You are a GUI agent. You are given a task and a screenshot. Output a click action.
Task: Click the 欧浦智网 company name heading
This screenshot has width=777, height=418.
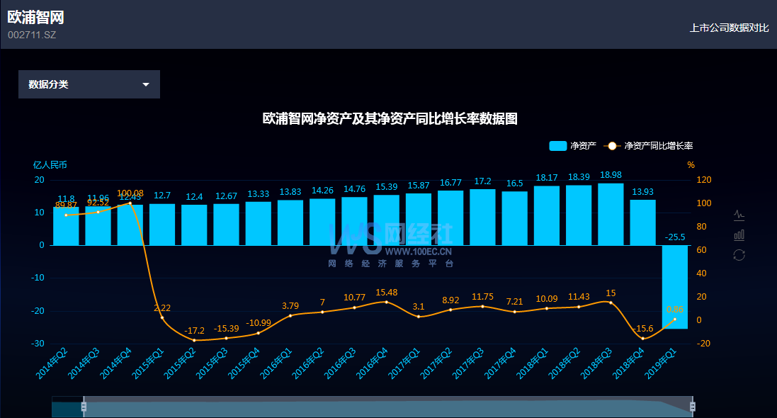pyautogui.click(x=35, y=17)
